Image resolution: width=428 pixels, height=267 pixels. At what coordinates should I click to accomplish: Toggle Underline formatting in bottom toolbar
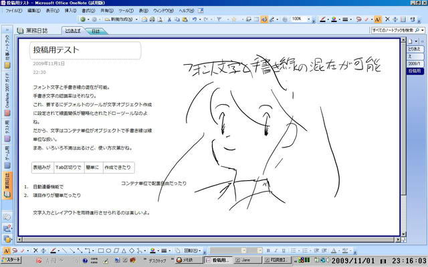coord(284,250)
